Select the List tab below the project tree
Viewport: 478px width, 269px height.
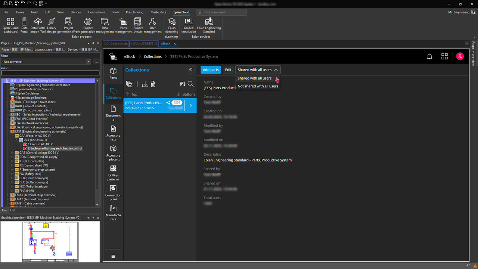point(13,210)
